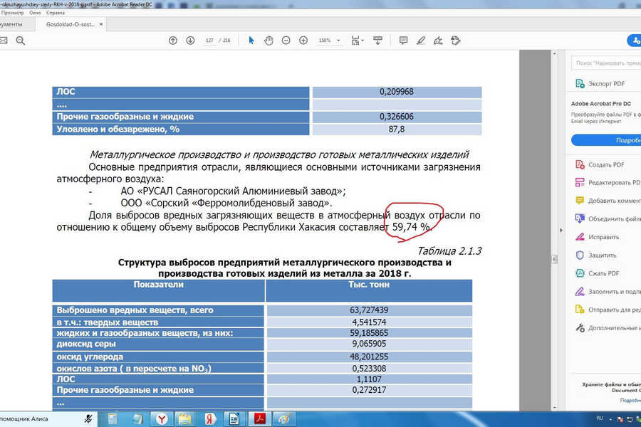Image resolution: width=641 pixels, height=427 pixels.
Task: Click the read mode scrolling icon
Action: tap(377, 41)
